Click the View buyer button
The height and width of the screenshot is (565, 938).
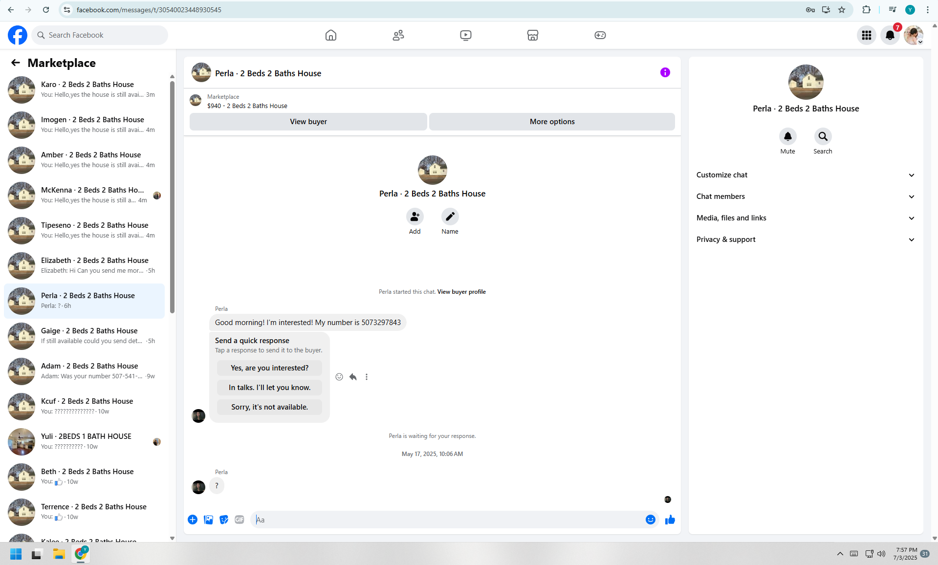[x=308, y=122]
